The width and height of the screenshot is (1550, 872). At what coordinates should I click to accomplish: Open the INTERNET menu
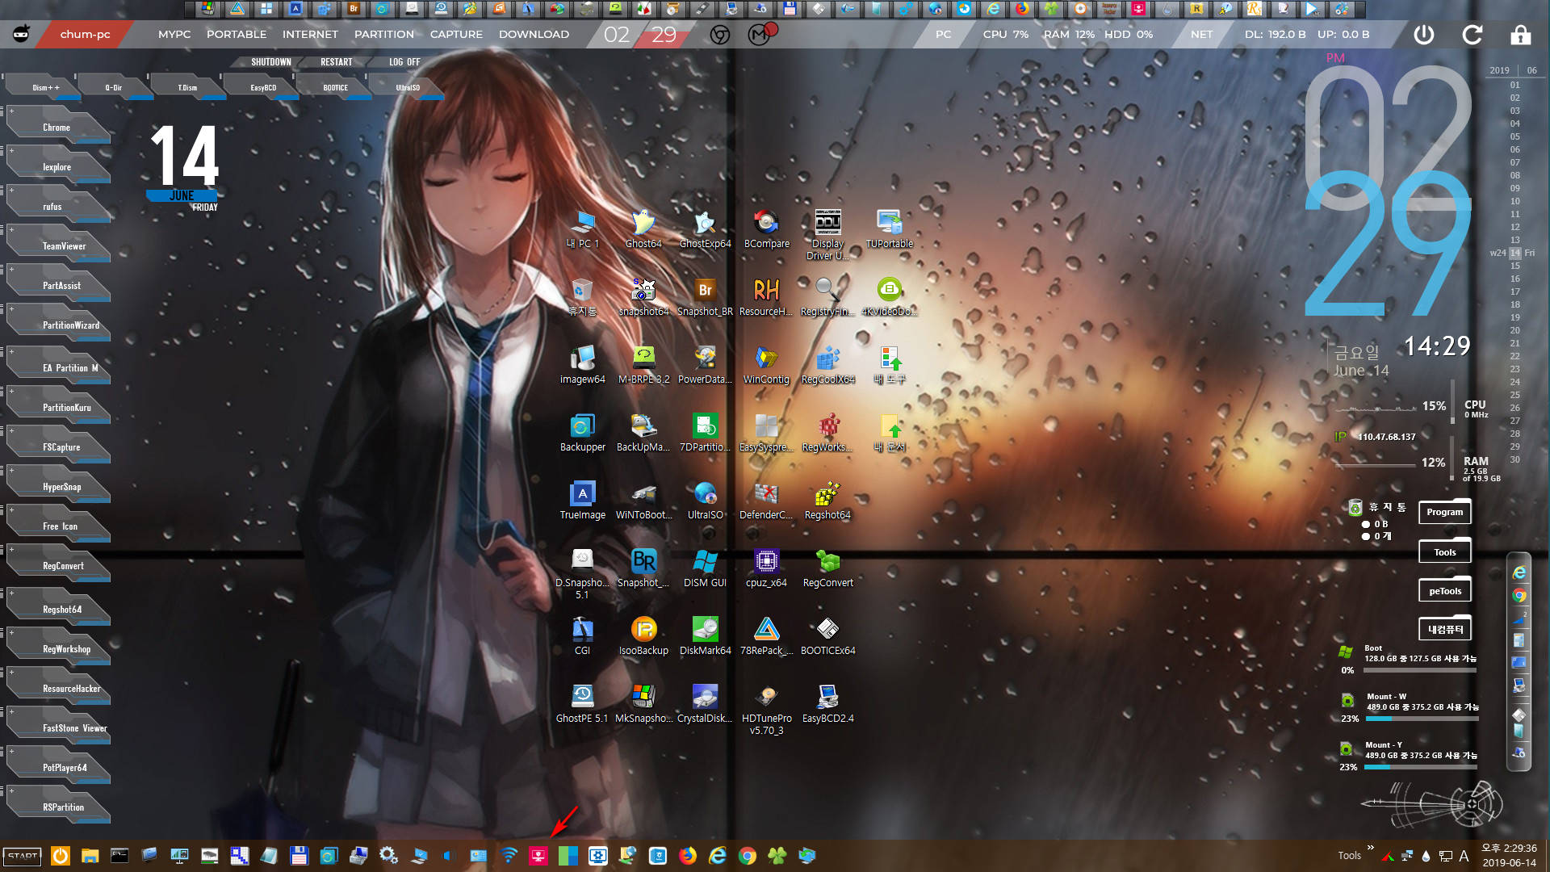tap(310, 35)
